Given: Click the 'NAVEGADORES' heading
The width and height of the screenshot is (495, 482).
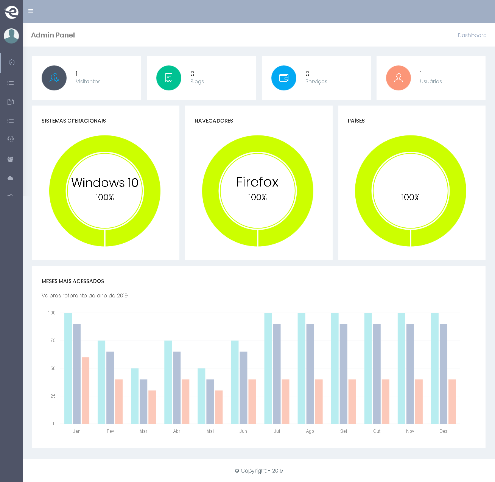Looking at the screenshot, I should point(214,121).
